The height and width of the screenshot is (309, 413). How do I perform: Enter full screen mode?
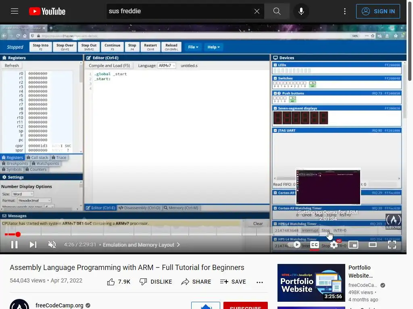392,245
